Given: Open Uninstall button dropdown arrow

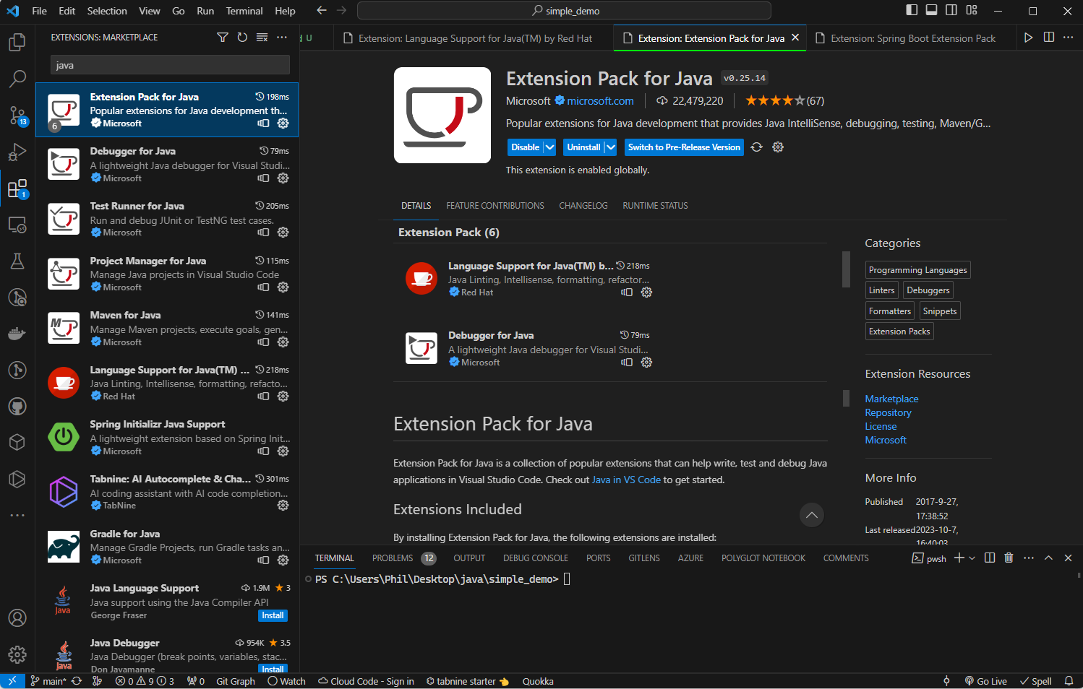Looking at the screenshot, I should coord(610,147).
